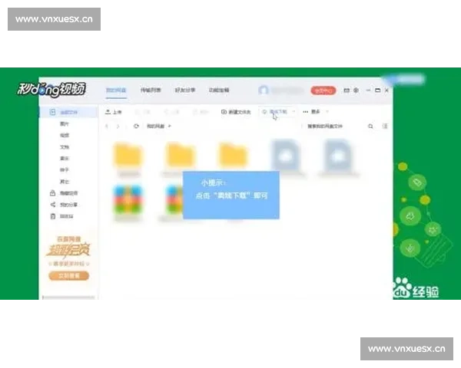461x368 pixels.
Task: Open the message icon beside settings gear
Action: pyautogui.click(x=347, y=90)
